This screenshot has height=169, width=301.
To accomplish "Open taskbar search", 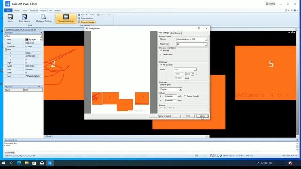I will [x=11, y=163].
